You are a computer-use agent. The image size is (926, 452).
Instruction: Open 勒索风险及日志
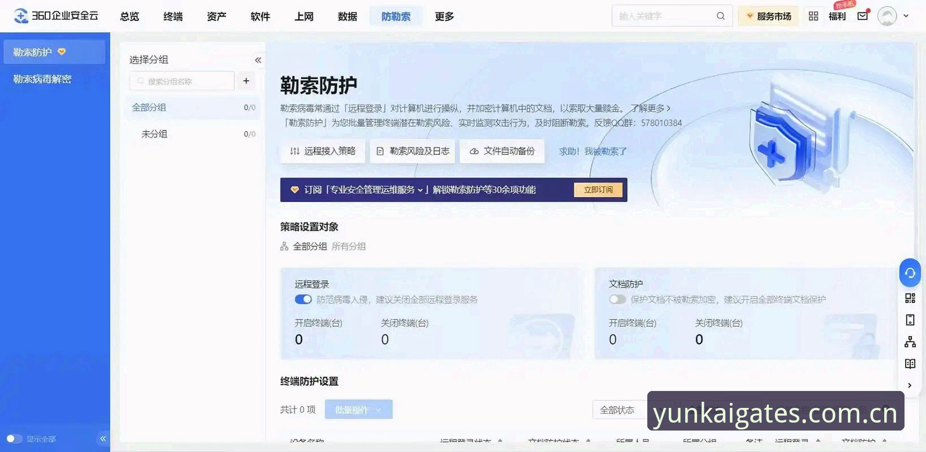click(413, 151)
